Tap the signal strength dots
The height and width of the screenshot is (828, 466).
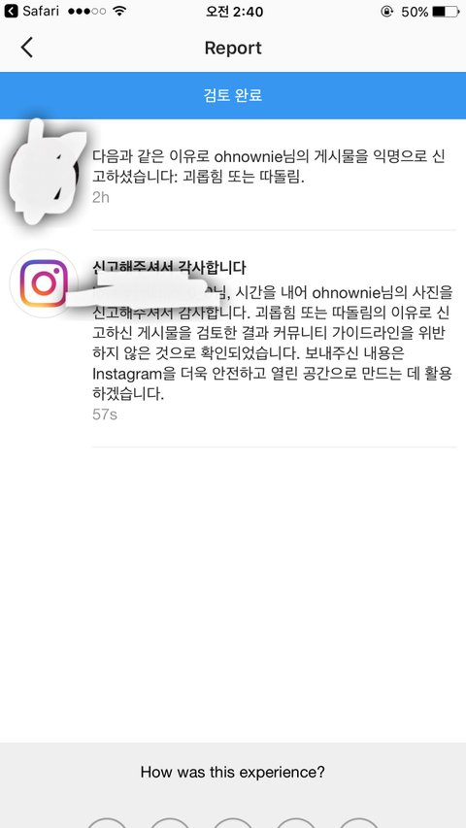coord(87,12)
